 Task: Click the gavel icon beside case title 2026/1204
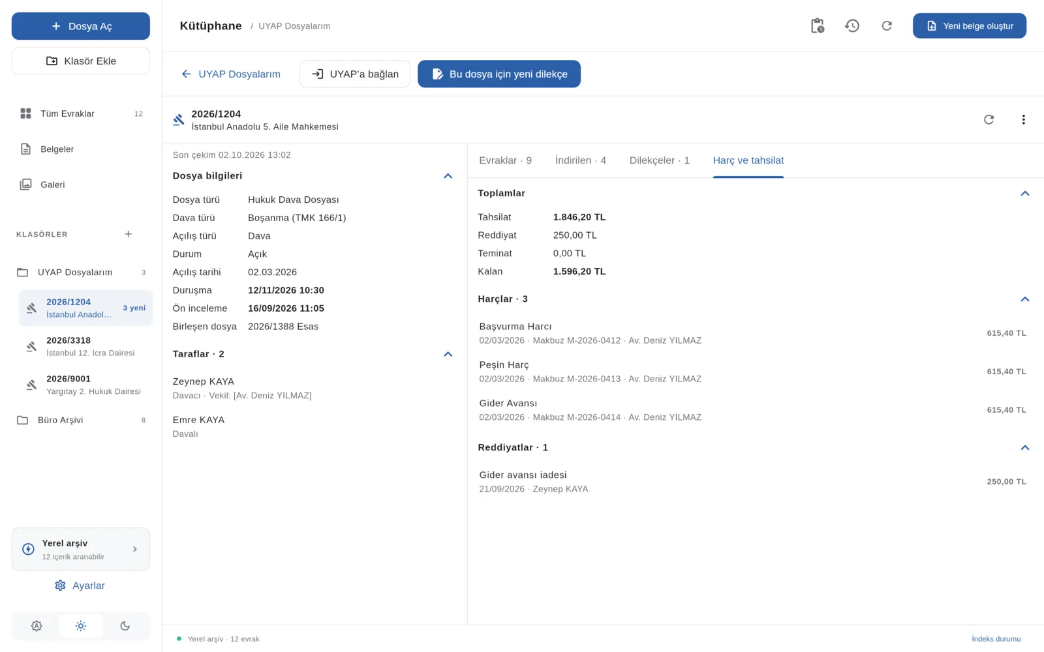tap(178, 120)
